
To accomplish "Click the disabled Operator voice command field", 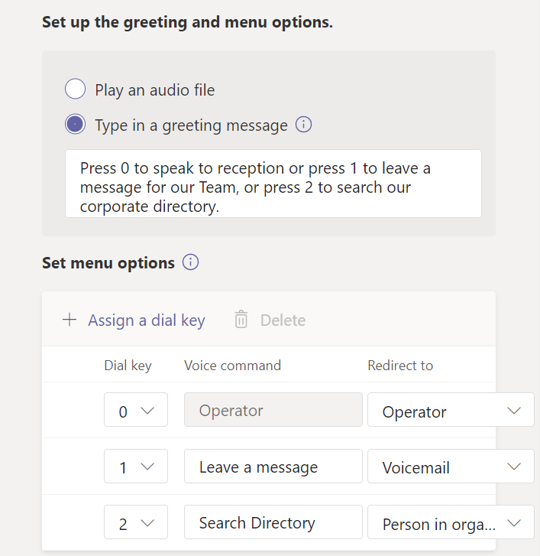I will (x=273, y=411).
